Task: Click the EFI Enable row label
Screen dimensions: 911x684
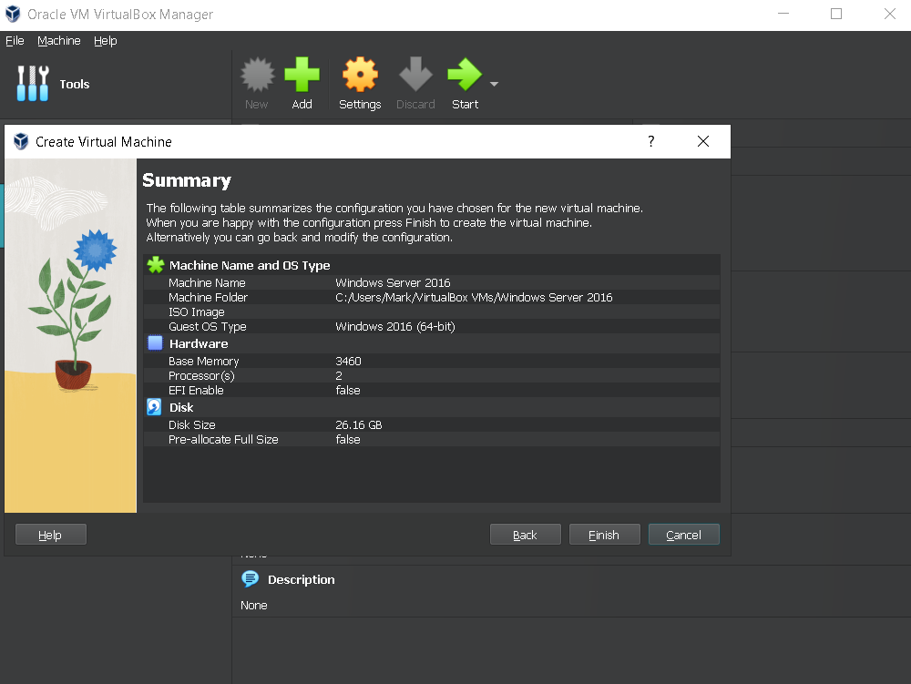Action: pyautogui.click(x=196, y=390)
